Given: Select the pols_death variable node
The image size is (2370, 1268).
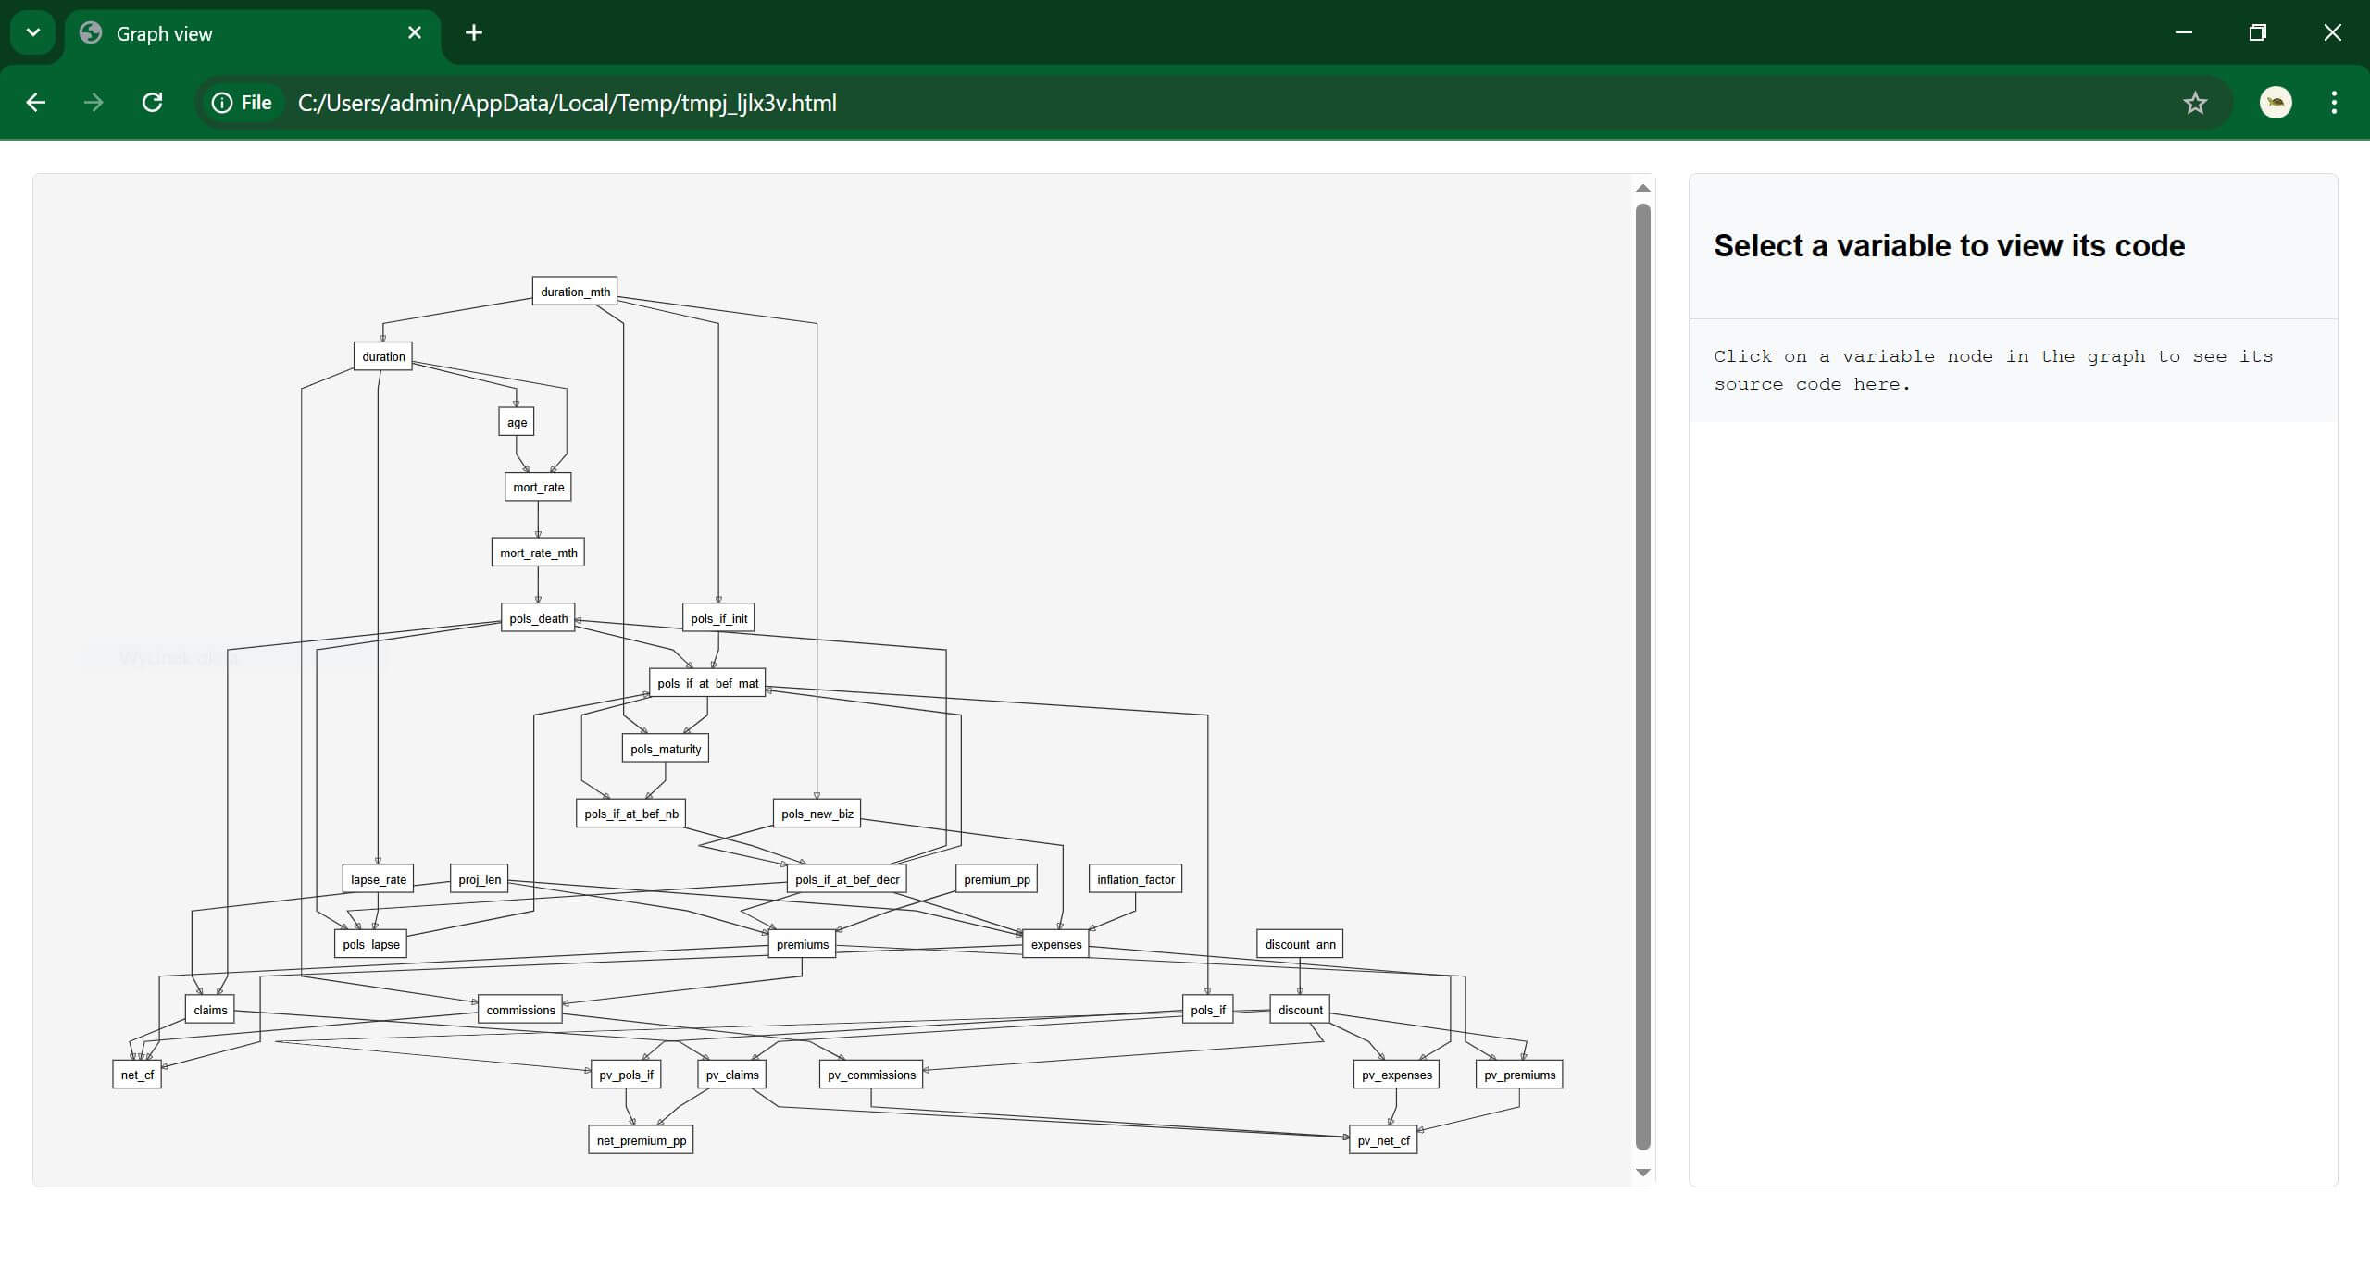Looking at the screenshot, I should pos(537,618).
